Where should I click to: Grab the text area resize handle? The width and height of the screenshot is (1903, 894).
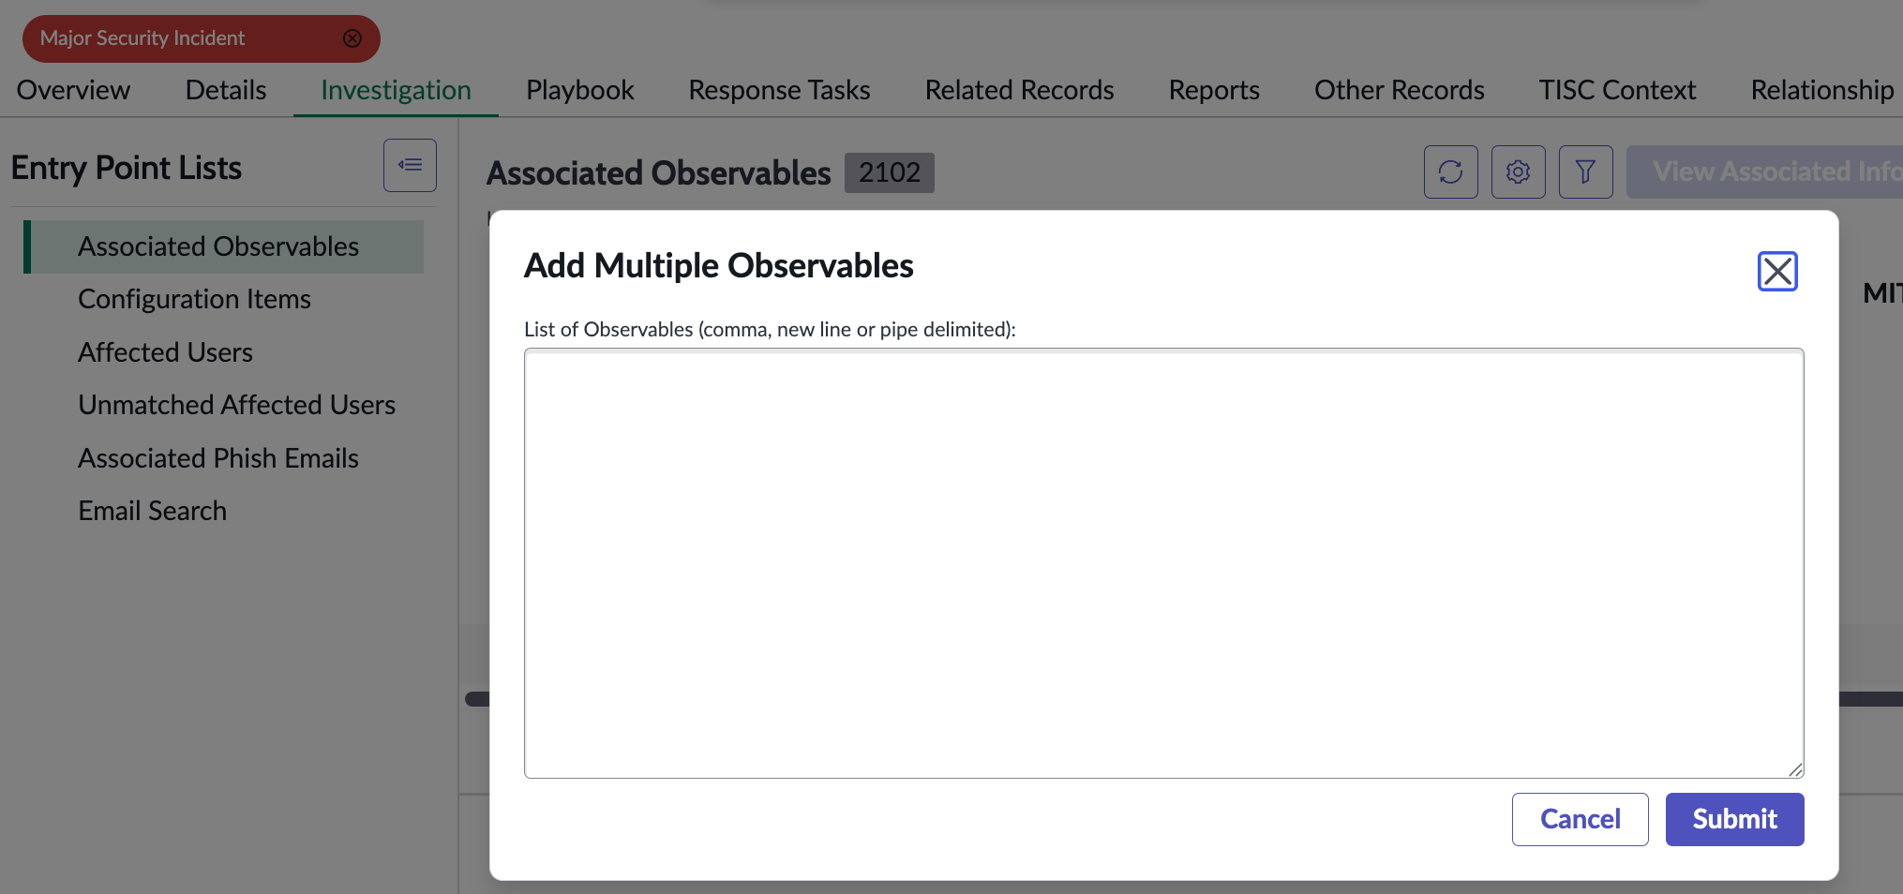(x=1794, y=769)
